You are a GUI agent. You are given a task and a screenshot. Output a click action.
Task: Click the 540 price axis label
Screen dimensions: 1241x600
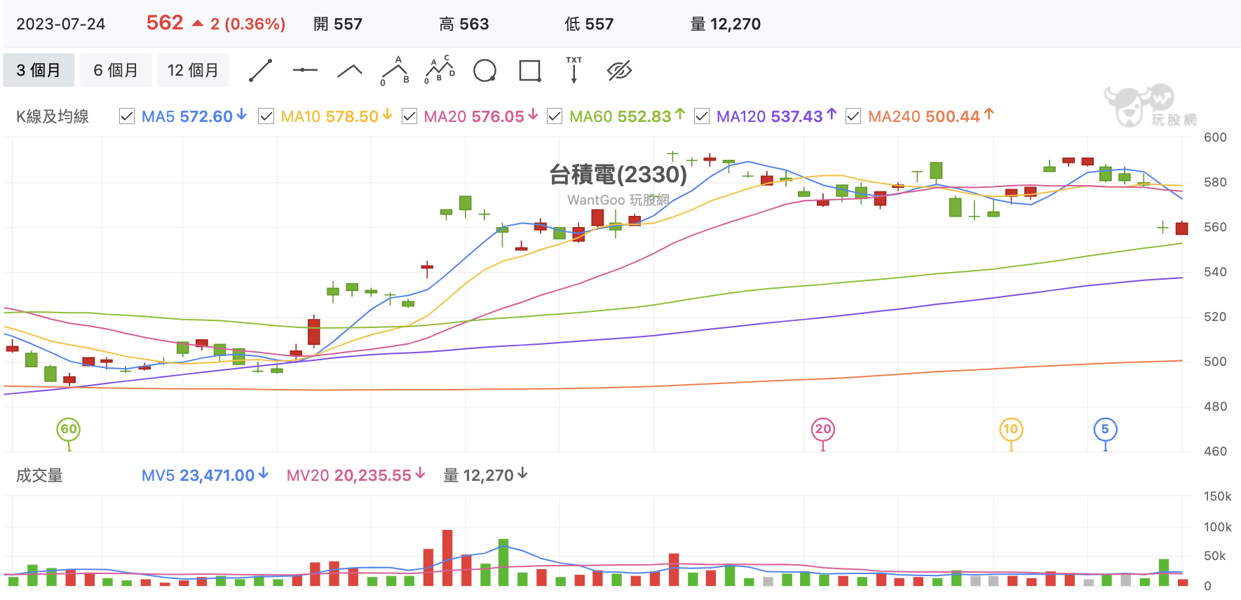[1215, 272]
